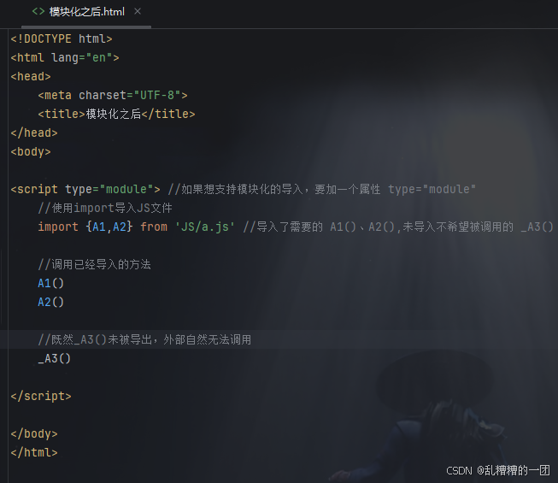The width and height of the screenshot is (558, 483).
Task: Click the import keyword in script
Action: coord(58,227)
